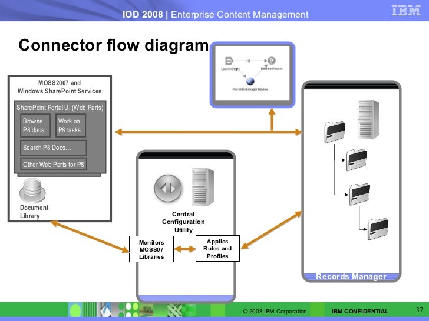Click the 'Connector flow diagram' title

coord(114,45)
